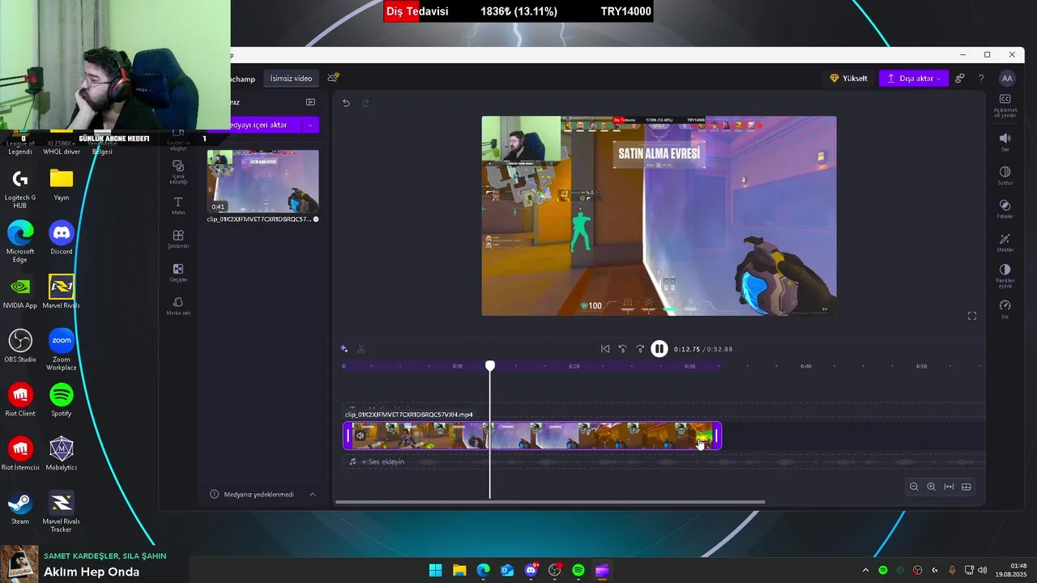
Task: Click the Yükselt upgrade button
Action: tap(848, 79)
